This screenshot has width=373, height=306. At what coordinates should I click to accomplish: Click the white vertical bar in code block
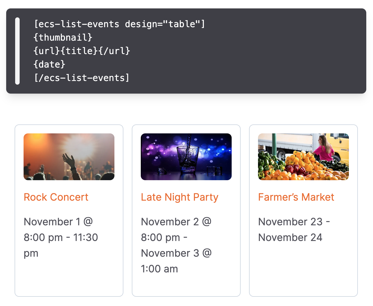pyautogui.click(x=17, y=51)
